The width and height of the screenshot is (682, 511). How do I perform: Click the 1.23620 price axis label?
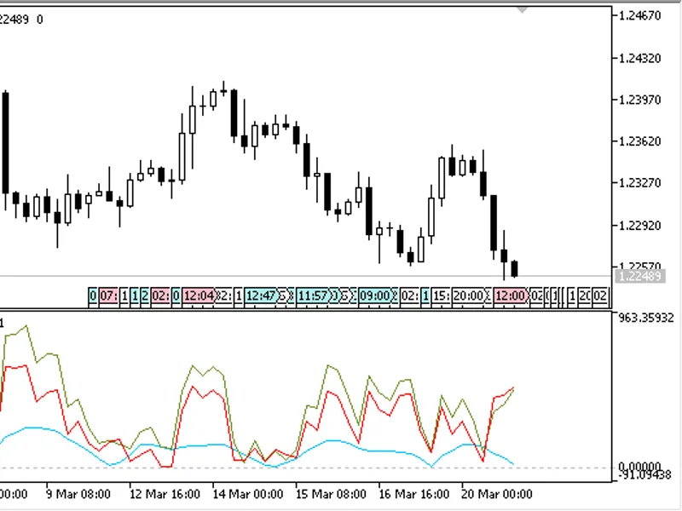point(639,141)
